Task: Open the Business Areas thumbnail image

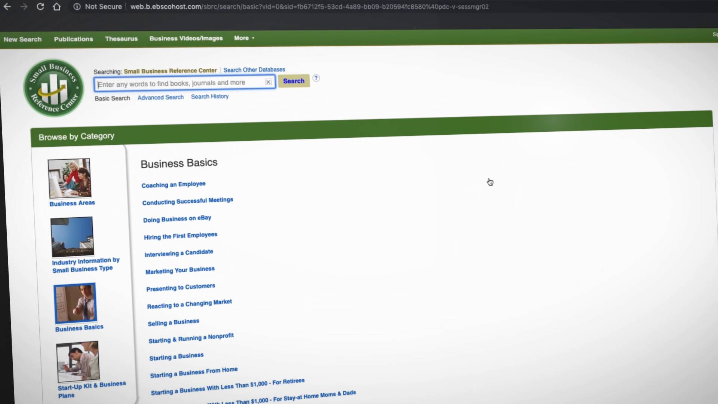Action: coord(69,178)
